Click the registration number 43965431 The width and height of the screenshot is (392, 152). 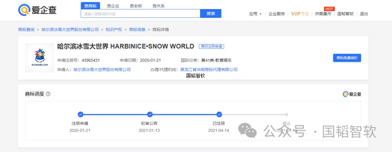coord(90,60)
